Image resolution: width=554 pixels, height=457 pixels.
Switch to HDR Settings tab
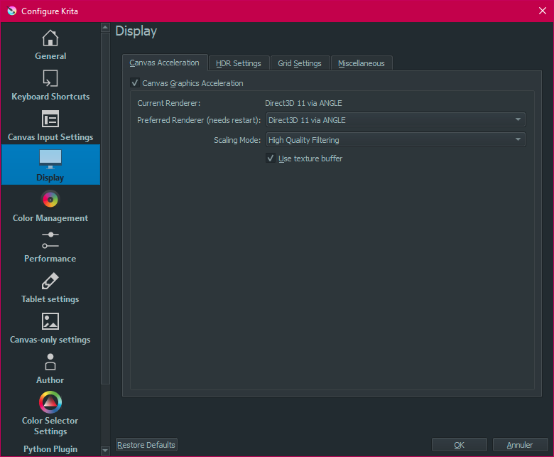click(239, 63)
